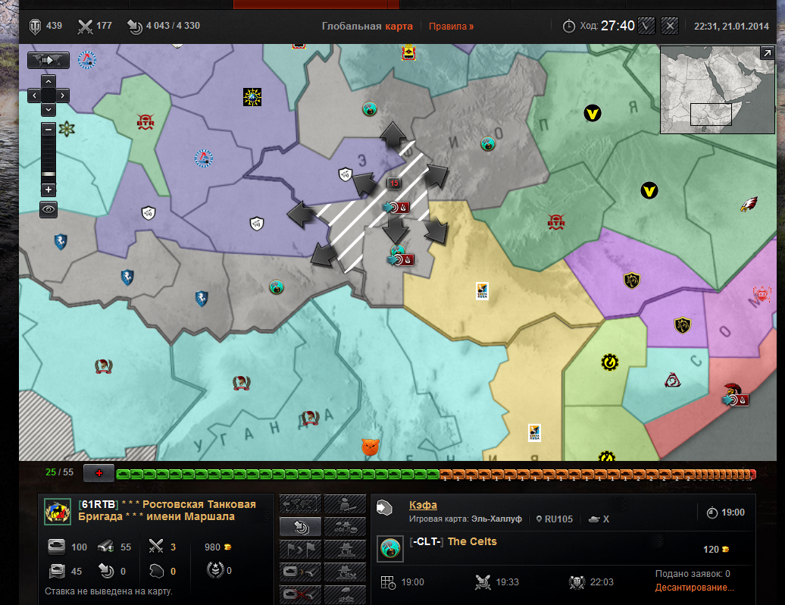Pan the map right with arrow
785x605 pixels.
click(x=62, y=96)
